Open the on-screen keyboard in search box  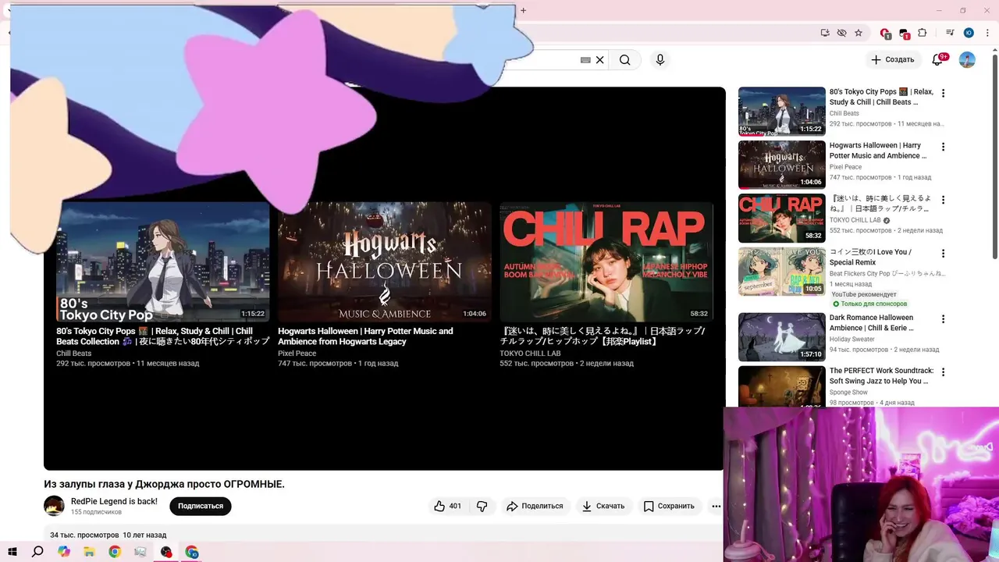pos(585,59)
